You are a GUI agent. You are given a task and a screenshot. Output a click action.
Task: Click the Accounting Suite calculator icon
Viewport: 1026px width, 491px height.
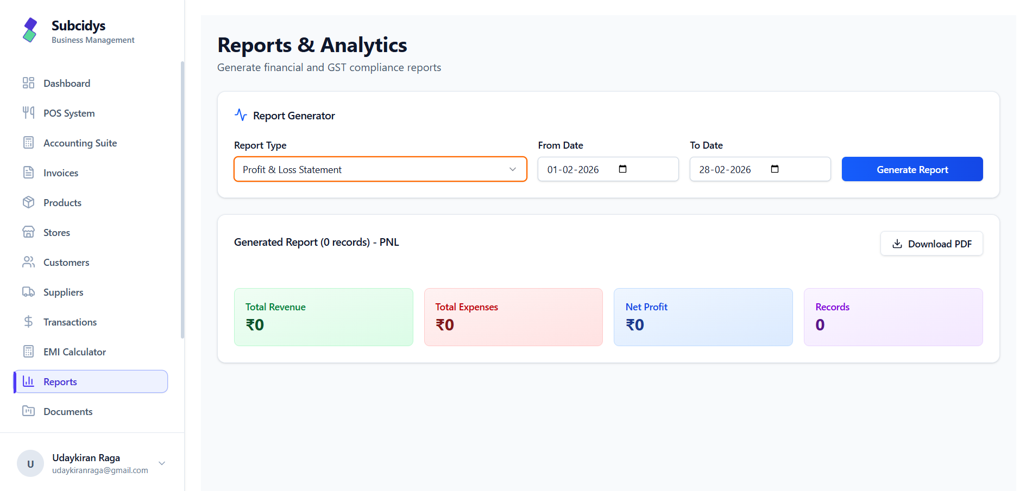pyautogui.click(x=28, y=143)
